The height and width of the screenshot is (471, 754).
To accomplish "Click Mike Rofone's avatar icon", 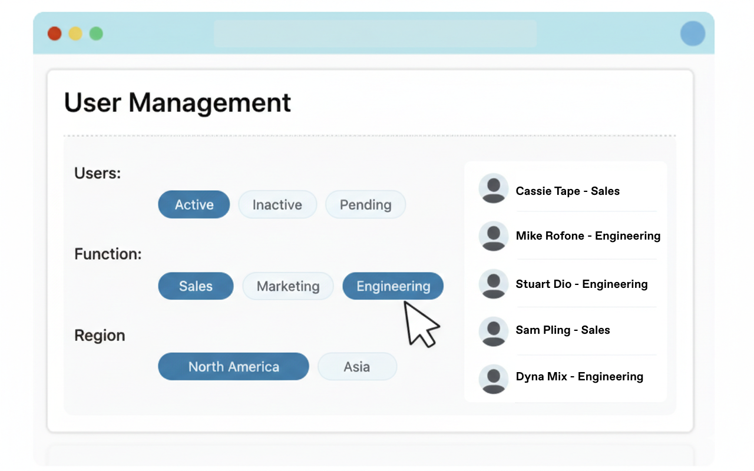I will tap(494, 236).
